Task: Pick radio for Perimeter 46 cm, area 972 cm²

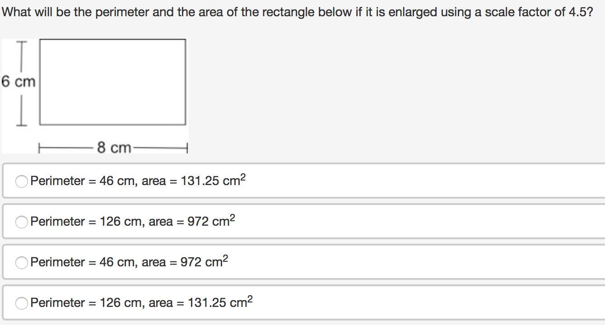Action: tap(21, 263)
